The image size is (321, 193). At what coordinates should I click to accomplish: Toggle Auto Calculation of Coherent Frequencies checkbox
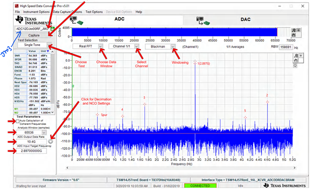18,121
